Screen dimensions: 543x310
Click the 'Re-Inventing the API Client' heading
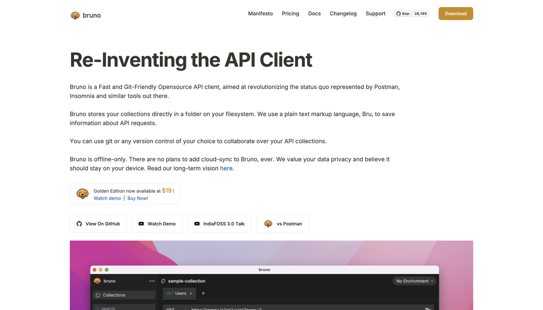191,60
